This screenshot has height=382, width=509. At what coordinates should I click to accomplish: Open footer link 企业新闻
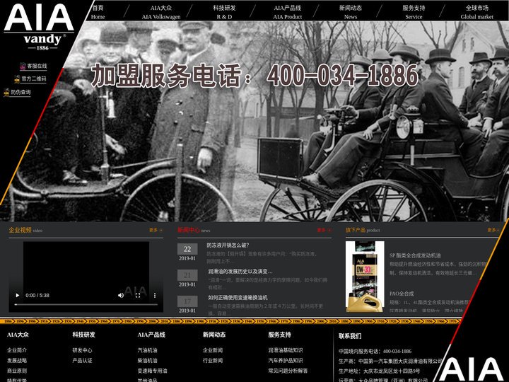[x=213, y=350]
